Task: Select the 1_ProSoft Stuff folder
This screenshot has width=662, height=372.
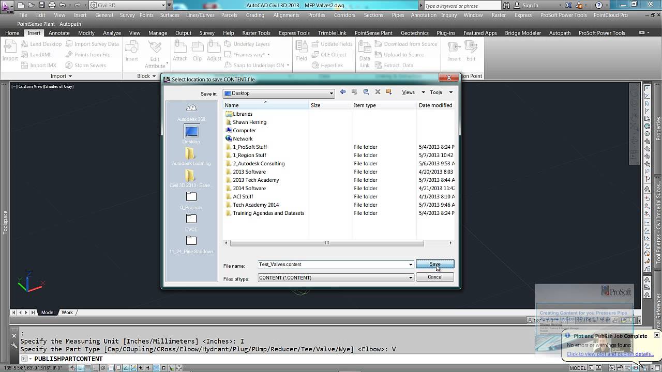Action: pos(250,147)
